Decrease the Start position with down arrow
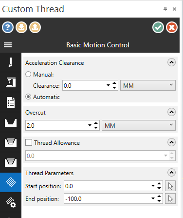The width and height of the screenshot is (183, 218). (x=159, y=188)
